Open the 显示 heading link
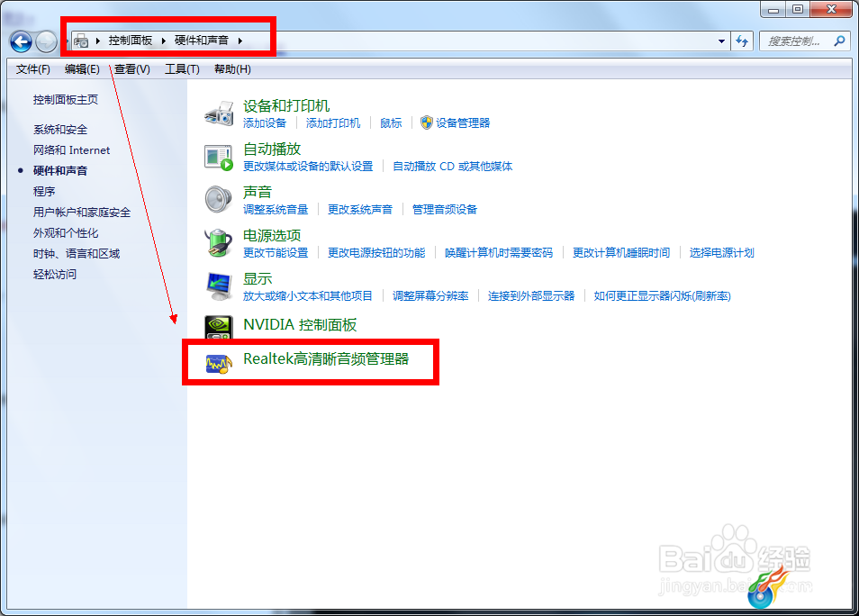Image resolution: width=859 pixels, height=616 pixels. pyautogui.click(x=258, y=278)
